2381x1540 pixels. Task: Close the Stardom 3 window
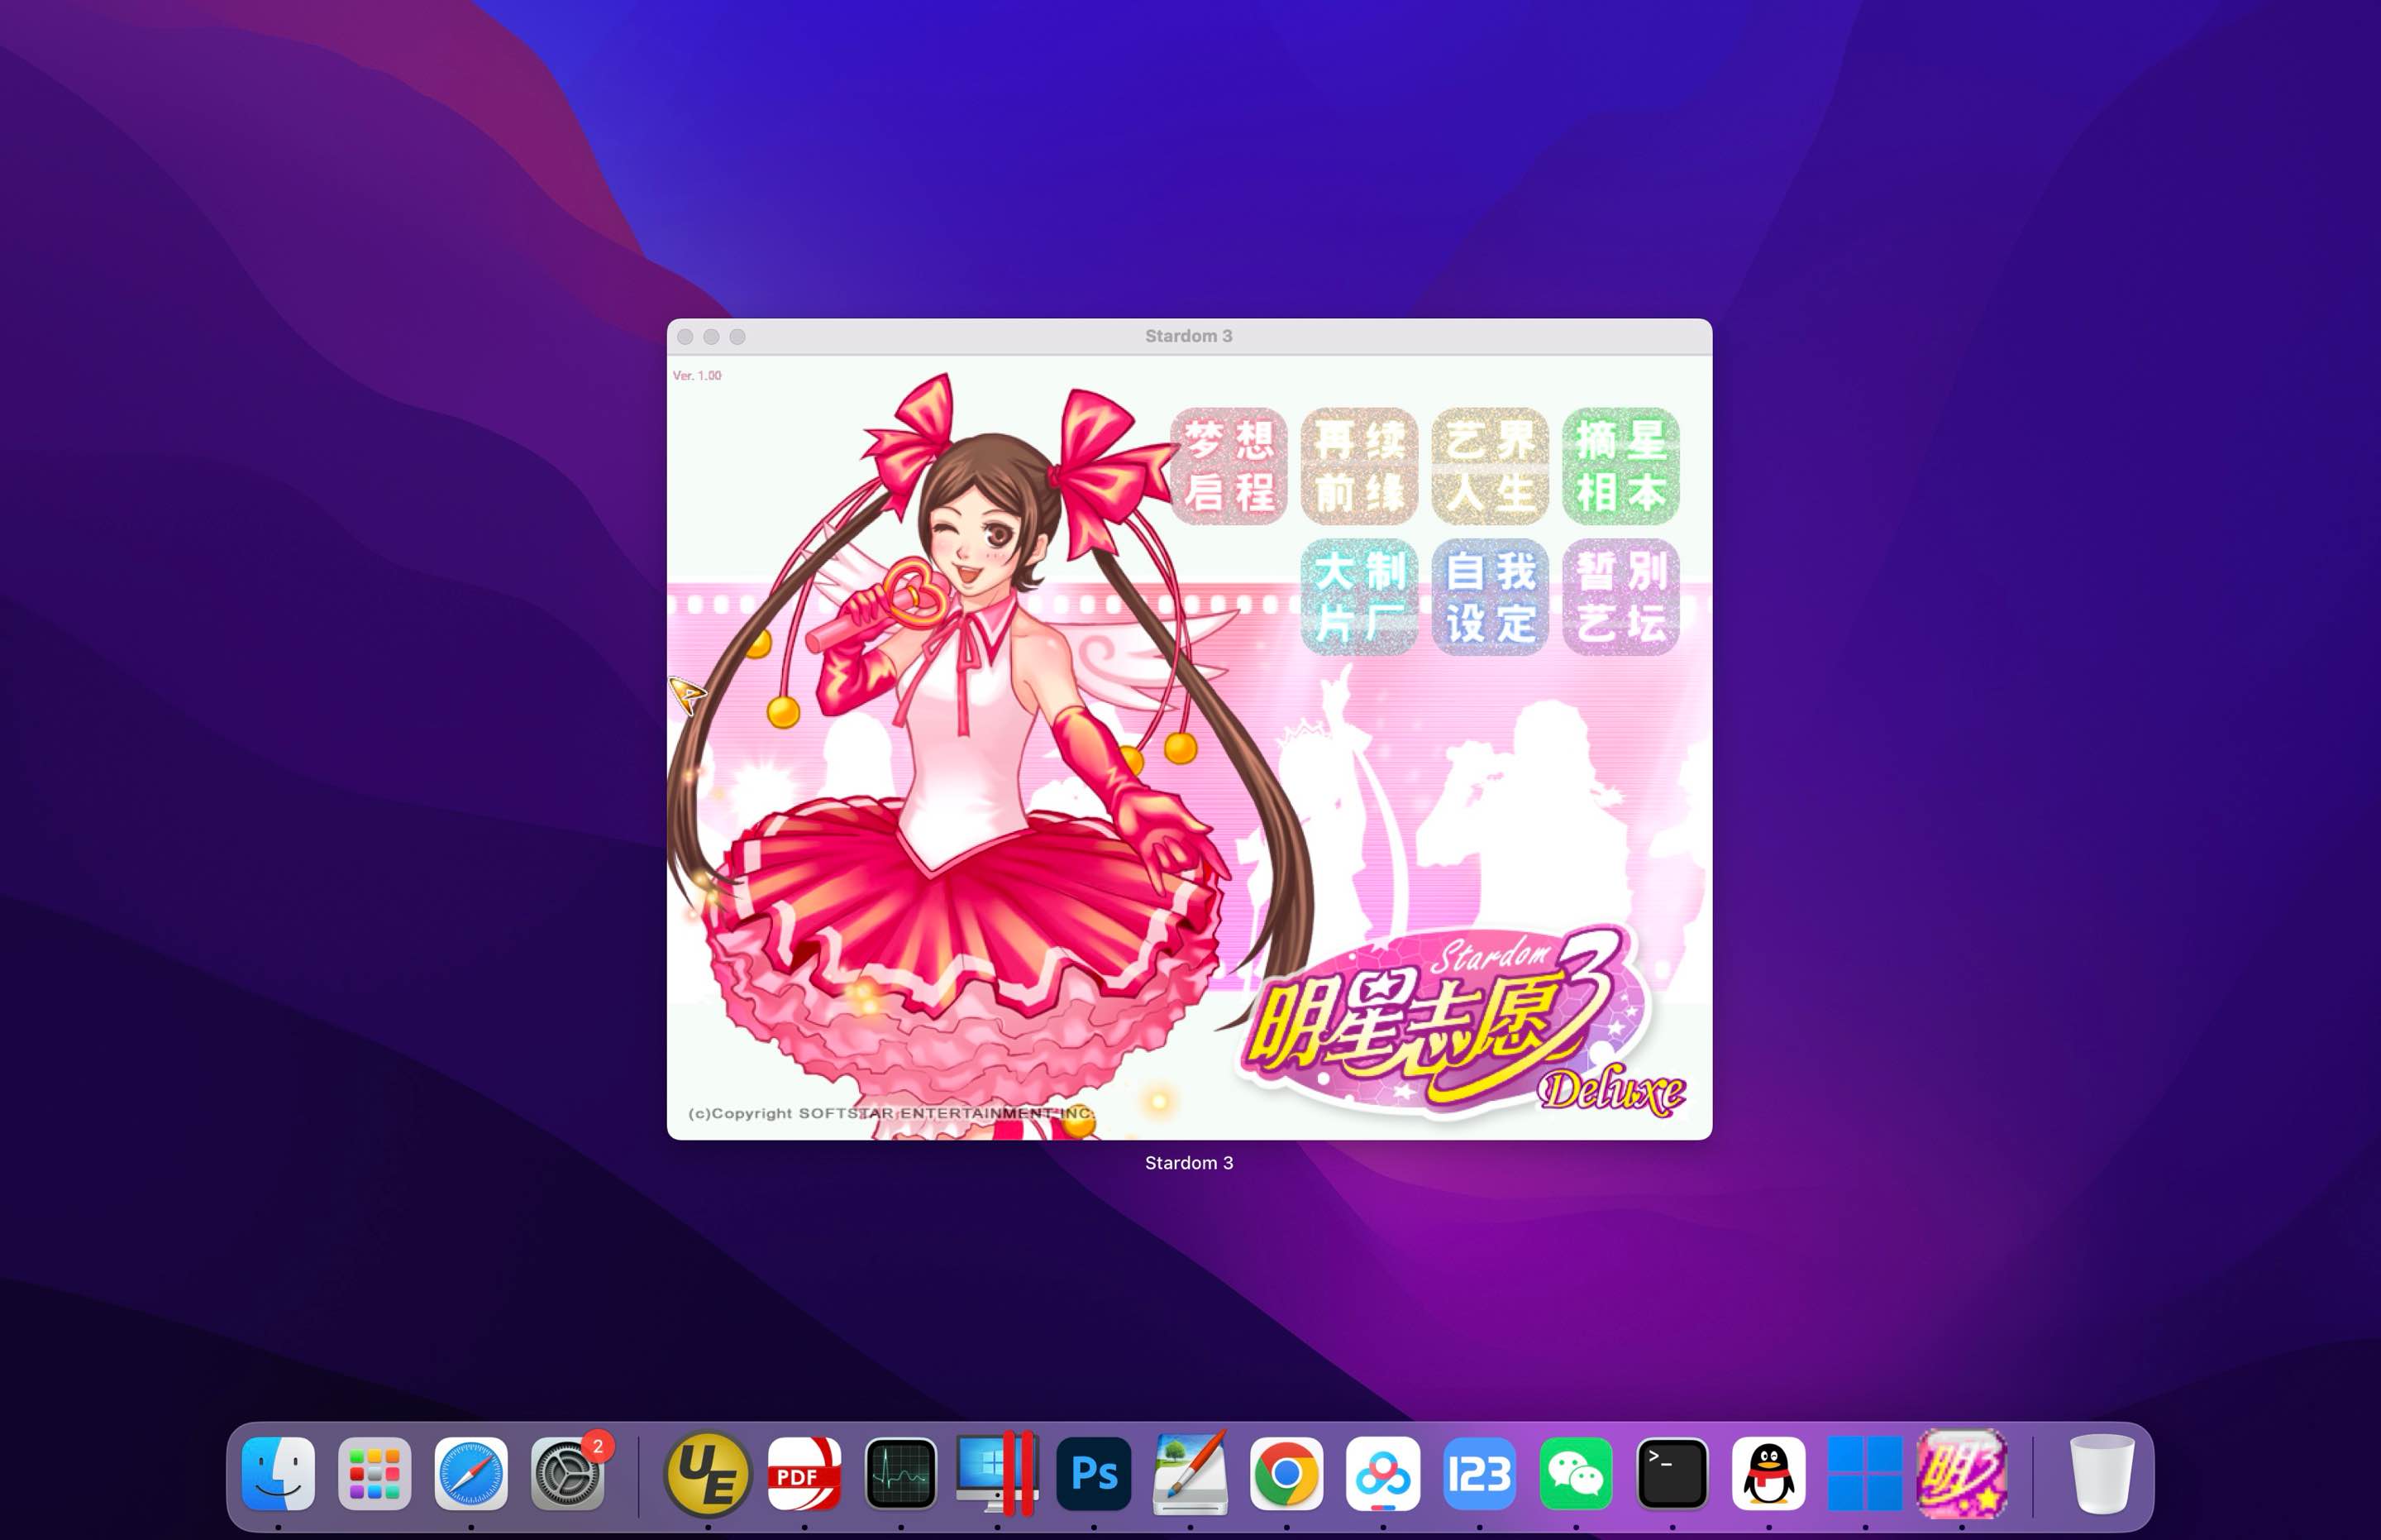click(x=685, y=337)
